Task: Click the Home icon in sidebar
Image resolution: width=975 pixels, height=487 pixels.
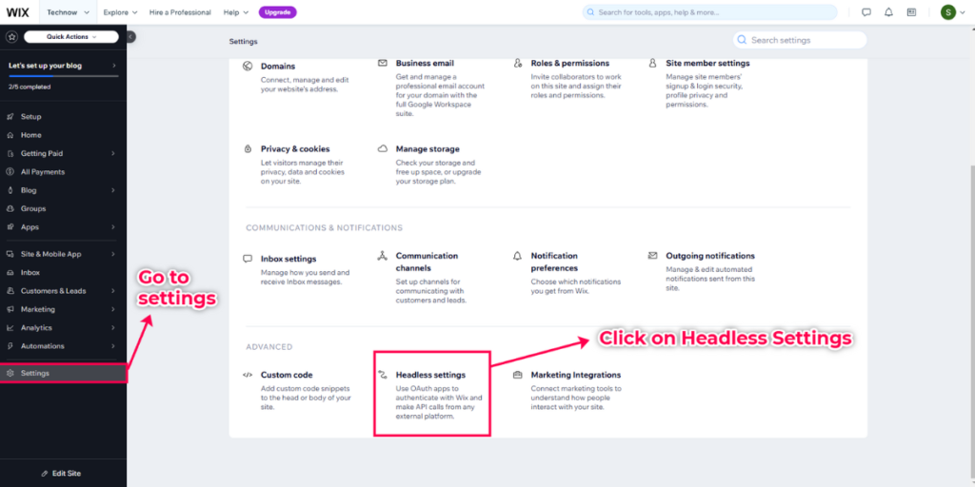Action: tap(10, 135)
